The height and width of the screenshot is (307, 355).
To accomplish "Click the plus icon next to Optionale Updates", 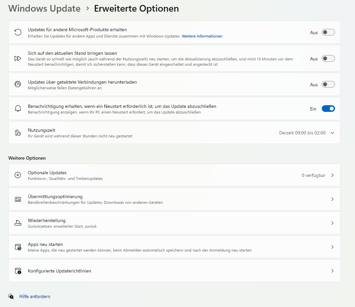I will pyautogui.click(x=18, y=175).
